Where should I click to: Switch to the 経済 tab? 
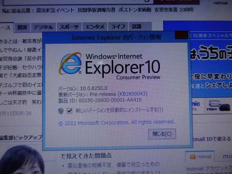22,28
